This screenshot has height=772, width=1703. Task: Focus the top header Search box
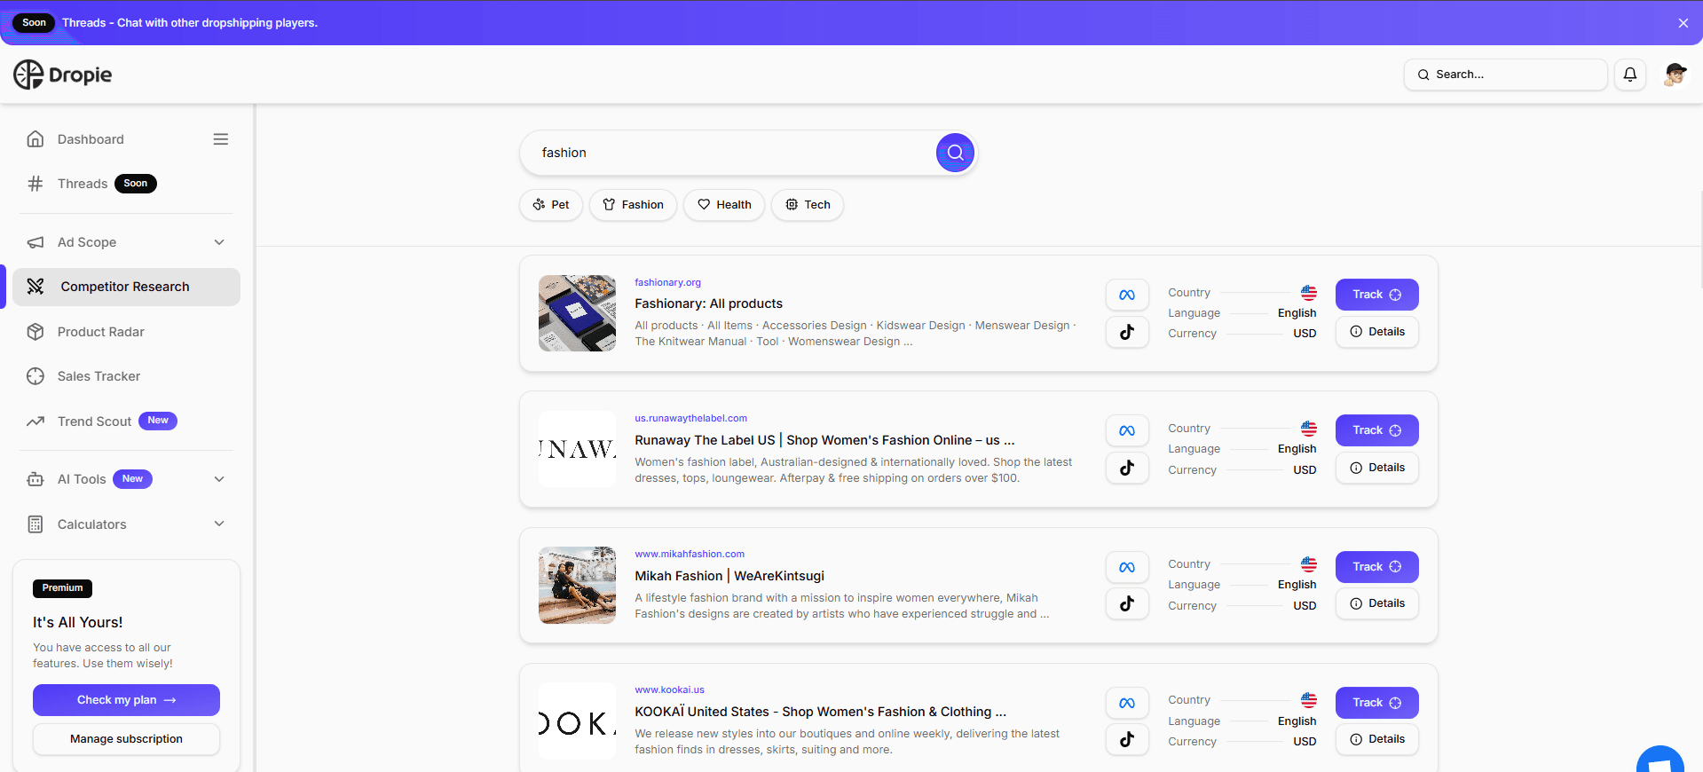(x=1506, y=75)
